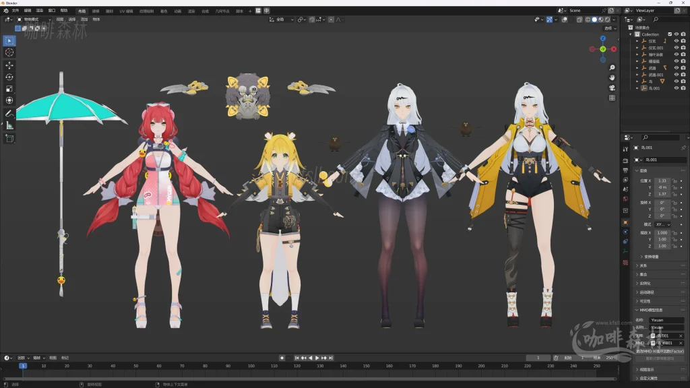Click the Blender logo menu icon
Viewport: 690px width, 388px height.
tap(5, 11)
